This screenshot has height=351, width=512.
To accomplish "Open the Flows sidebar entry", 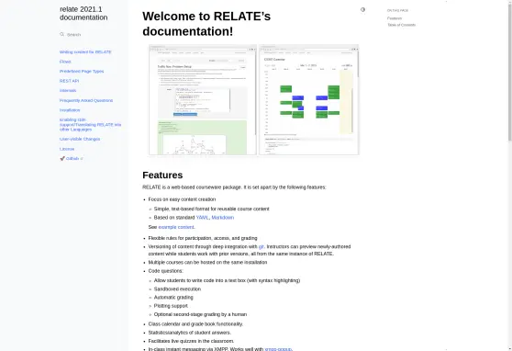I will (65, 62).
